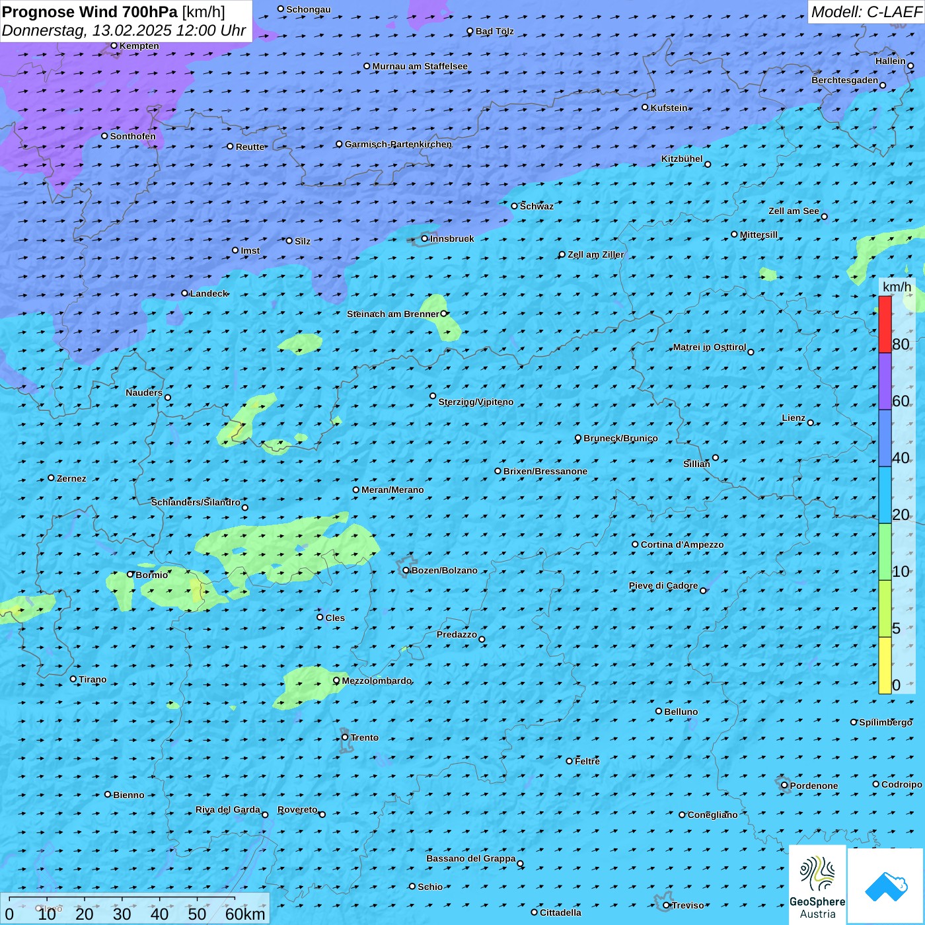Click the 'Mittersill' label
This screenshot has height=925, width=925.
click(x=758, y=235)
